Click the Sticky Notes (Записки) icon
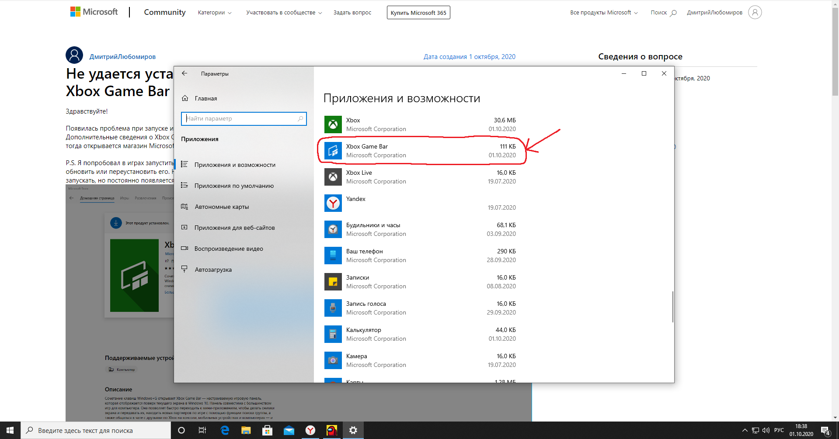This screenshot has height=439, width=839. (x=333, y=282)
